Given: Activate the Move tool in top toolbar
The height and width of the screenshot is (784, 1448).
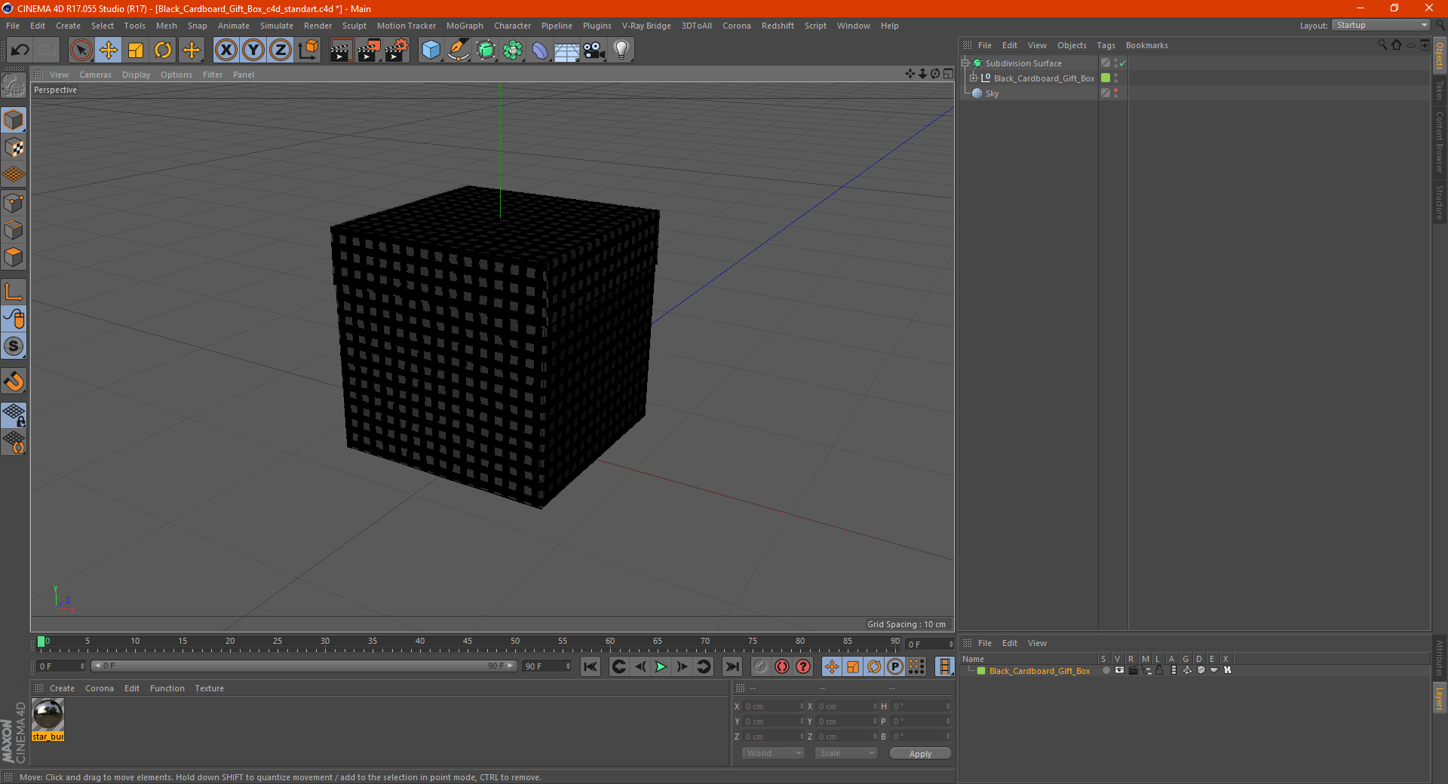Looking at the screenshot, I should [109, 51].
